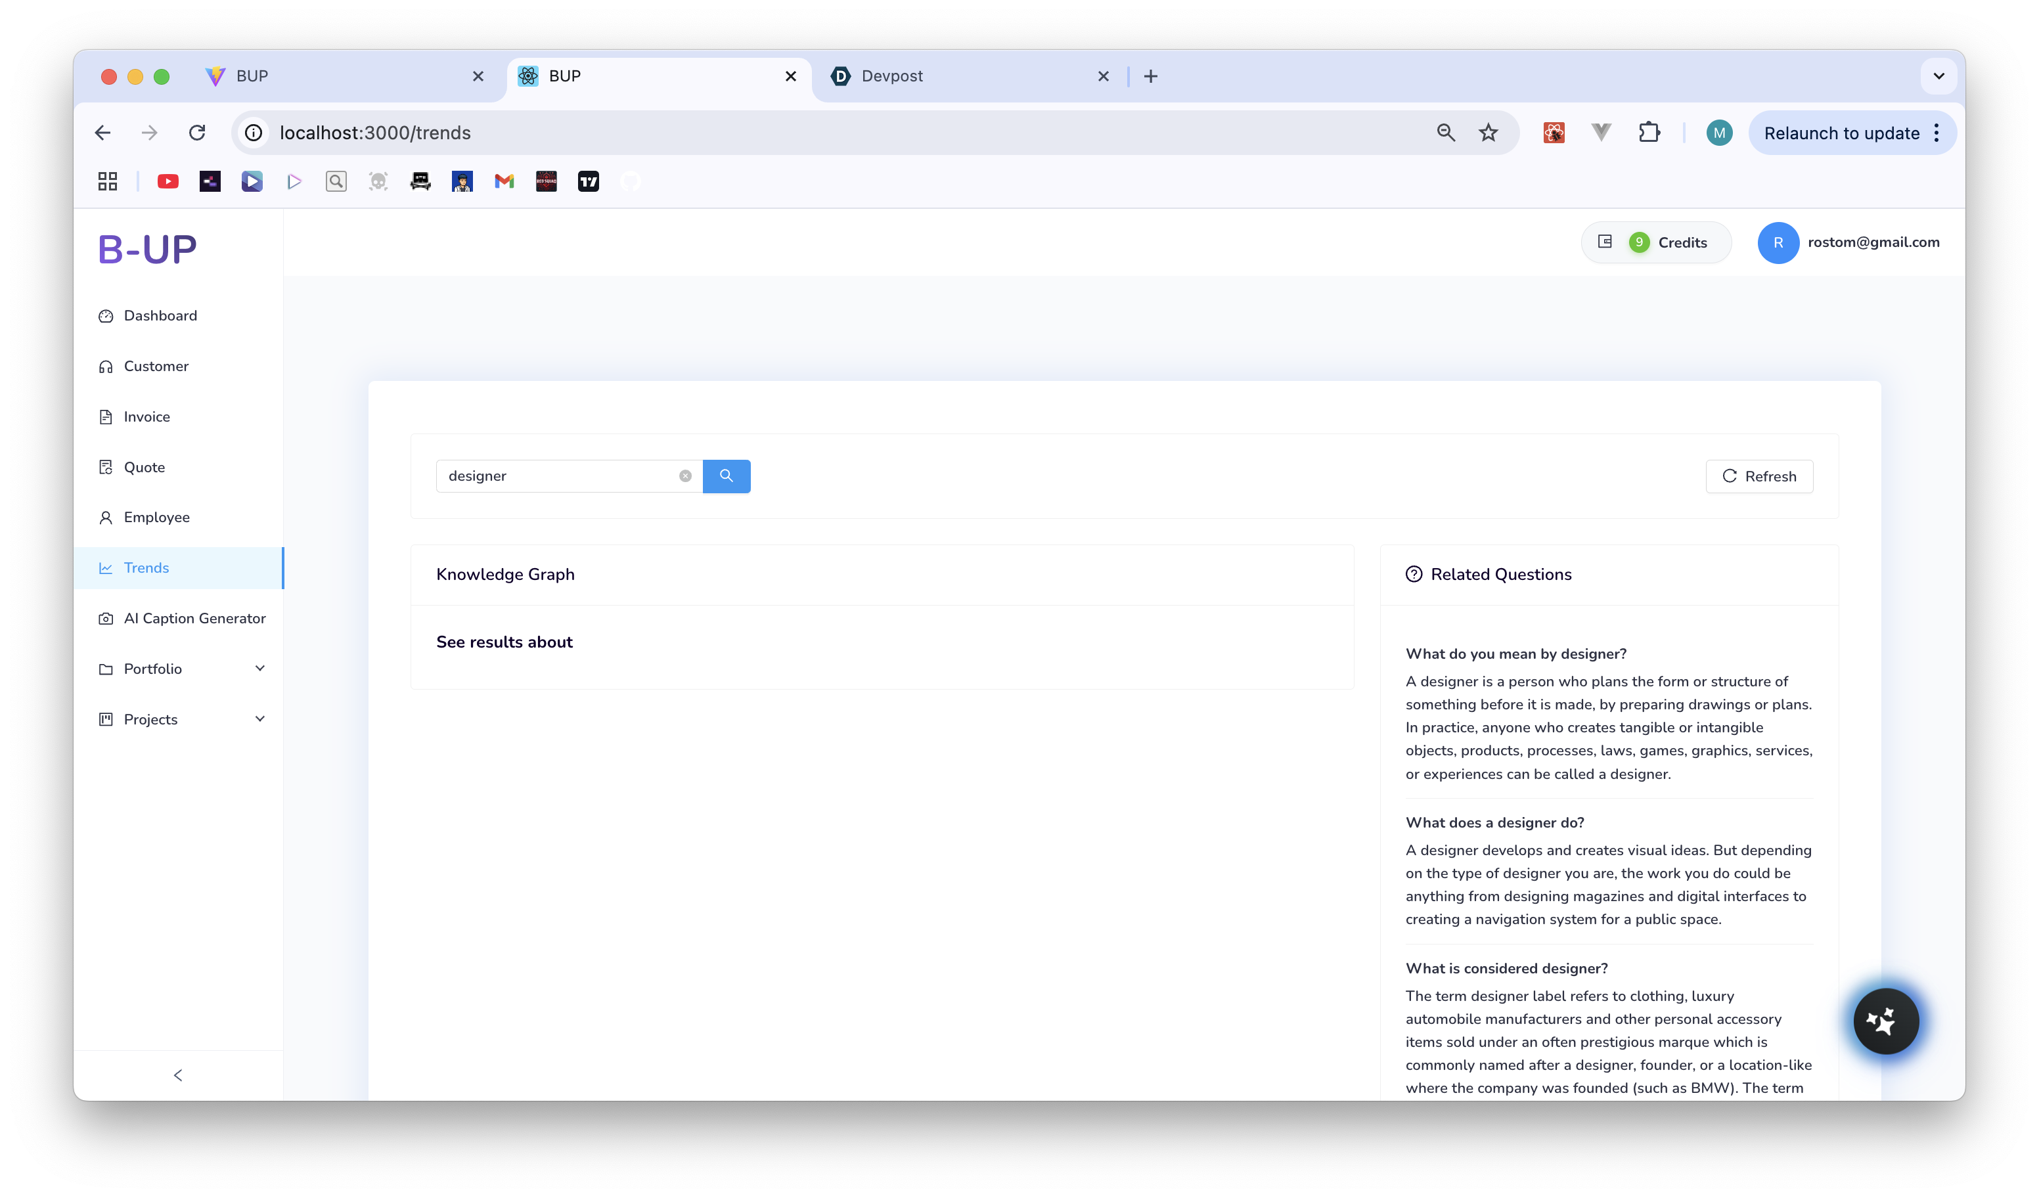This screenshot has height=1198, width=2039.
Task: Open the Invoice menu item
Action: (x=146, y=416)
